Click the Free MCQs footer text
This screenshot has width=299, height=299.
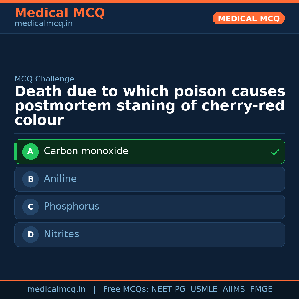[x=126, y=289]
